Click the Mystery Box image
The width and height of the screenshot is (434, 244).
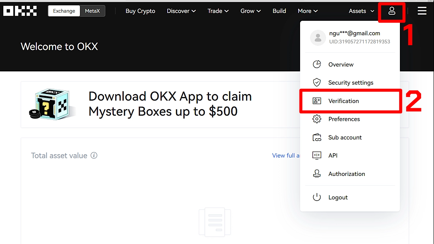51,104
